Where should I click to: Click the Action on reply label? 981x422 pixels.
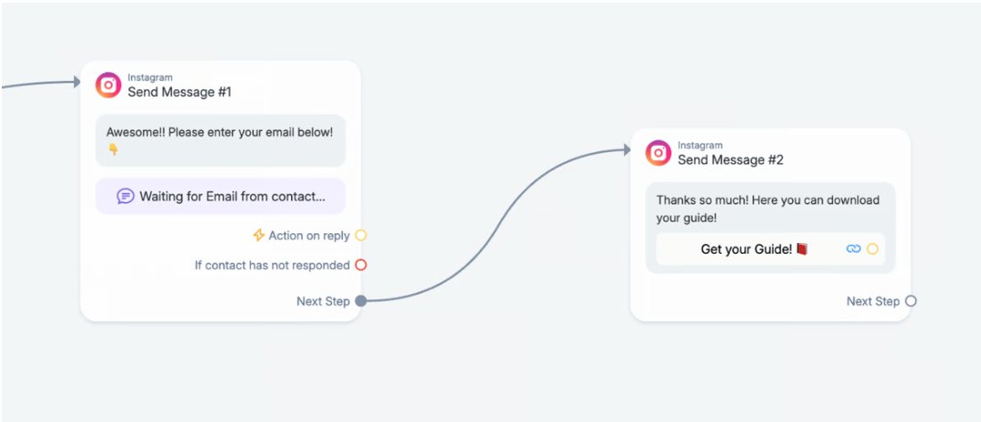point(309,235)
